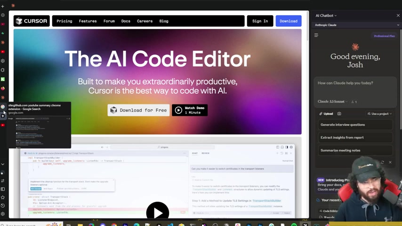
Task: Dismiss the suggestions panel
Action: click(x=390, y=162)
